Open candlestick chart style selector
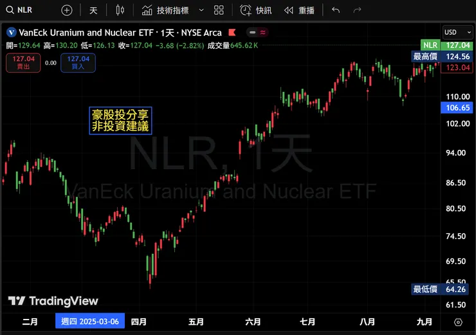The image size is (476, 335). coord(120,10)
